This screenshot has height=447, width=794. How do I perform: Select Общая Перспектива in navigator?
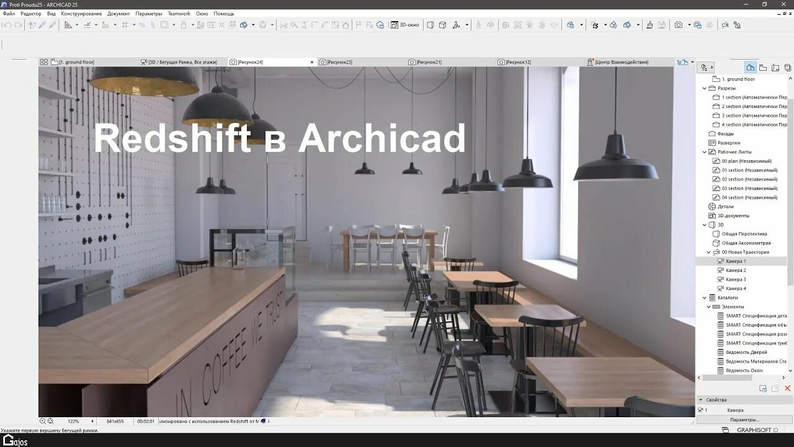[744, 234]
